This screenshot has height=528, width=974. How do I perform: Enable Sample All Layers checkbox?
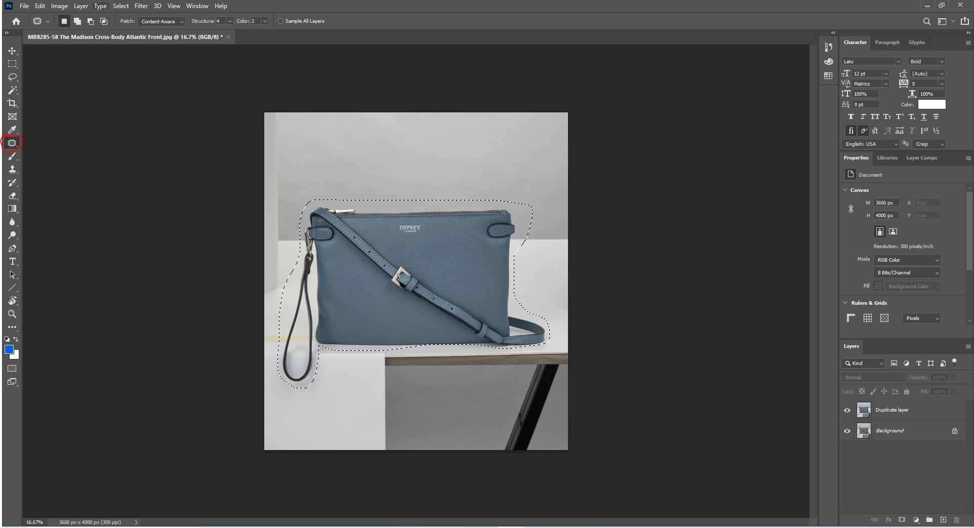280,21
